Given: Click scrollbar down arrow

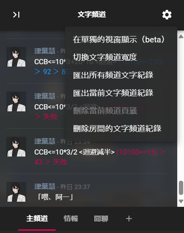Looking at the screenshot, I should [181, 201].
